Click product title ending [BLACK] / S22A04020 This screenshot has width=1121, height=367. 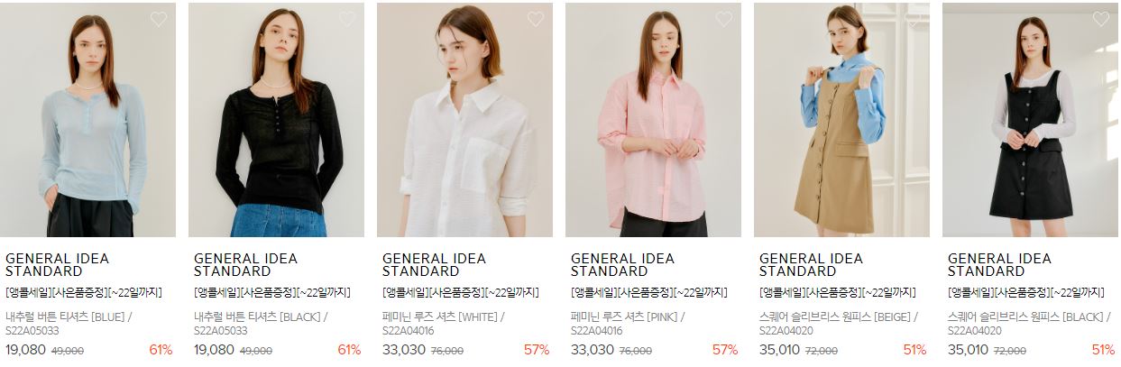pyautogui.click(x=1027, y=324)
